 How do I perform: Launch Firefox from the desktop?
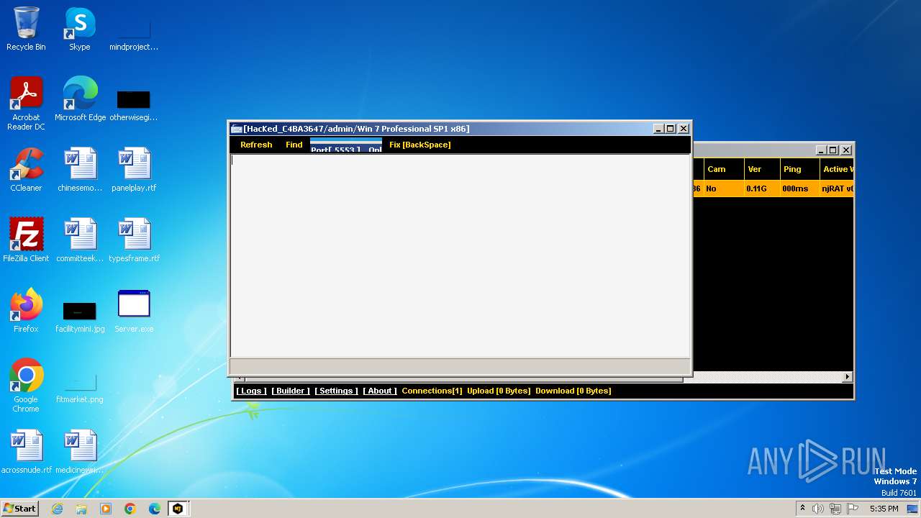[26, 310]
